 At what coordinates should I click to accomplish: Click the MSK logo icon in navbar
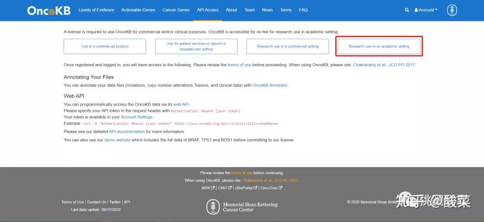point(452,10)
